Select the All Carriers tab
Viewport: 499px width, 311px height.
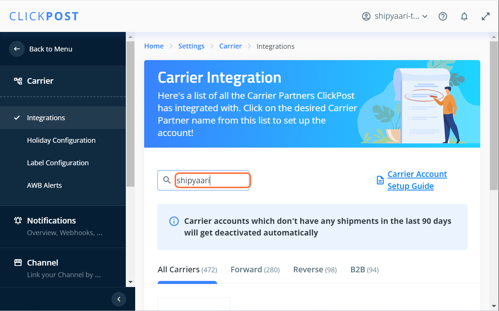[x=187, y=270]
